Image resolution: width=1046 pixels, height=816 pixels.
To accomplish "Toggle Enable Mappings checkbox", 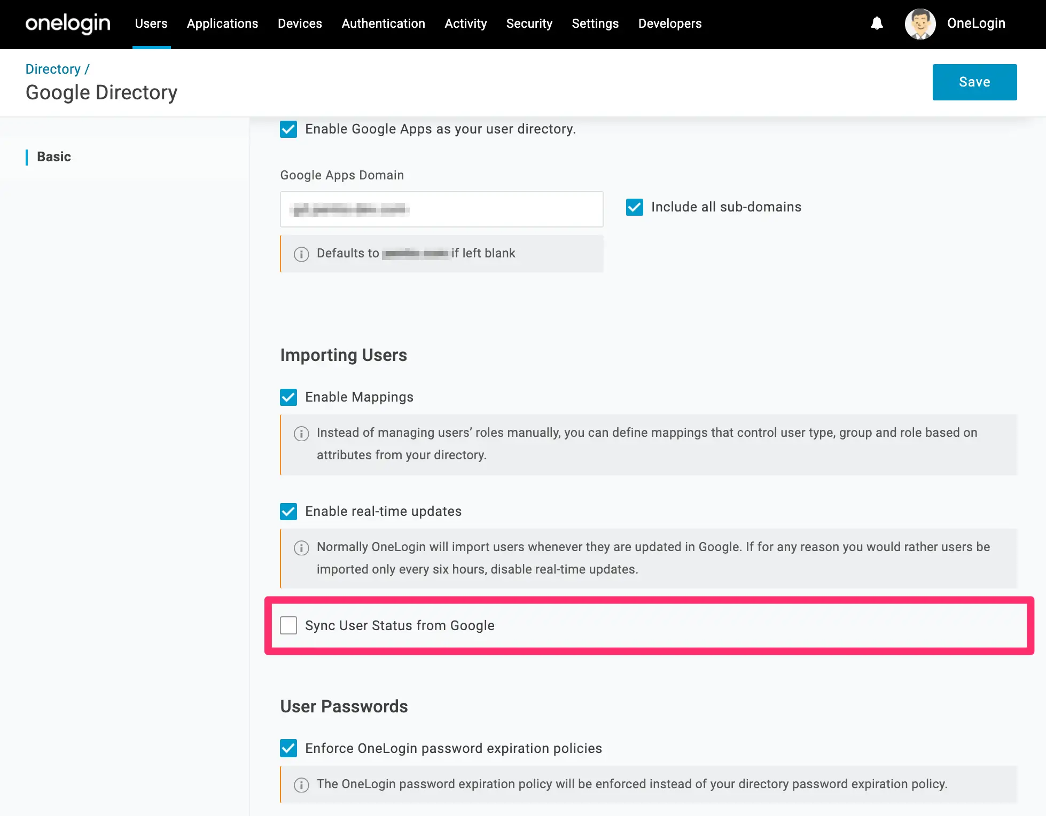I will point(288,397).
